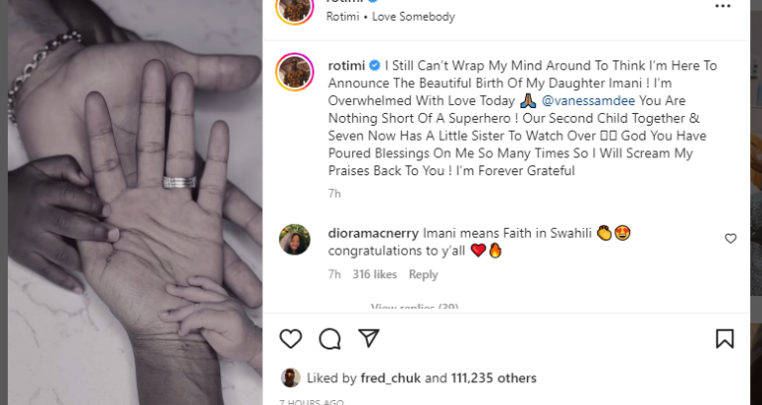
Task: Open fred_chuk's profile from likes line
Action: click(396, 378)
